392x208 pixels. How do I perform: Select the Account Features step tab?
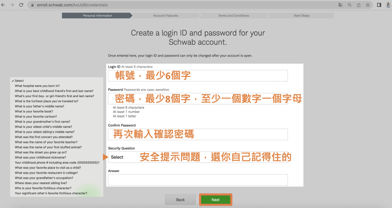click(165, 15)
